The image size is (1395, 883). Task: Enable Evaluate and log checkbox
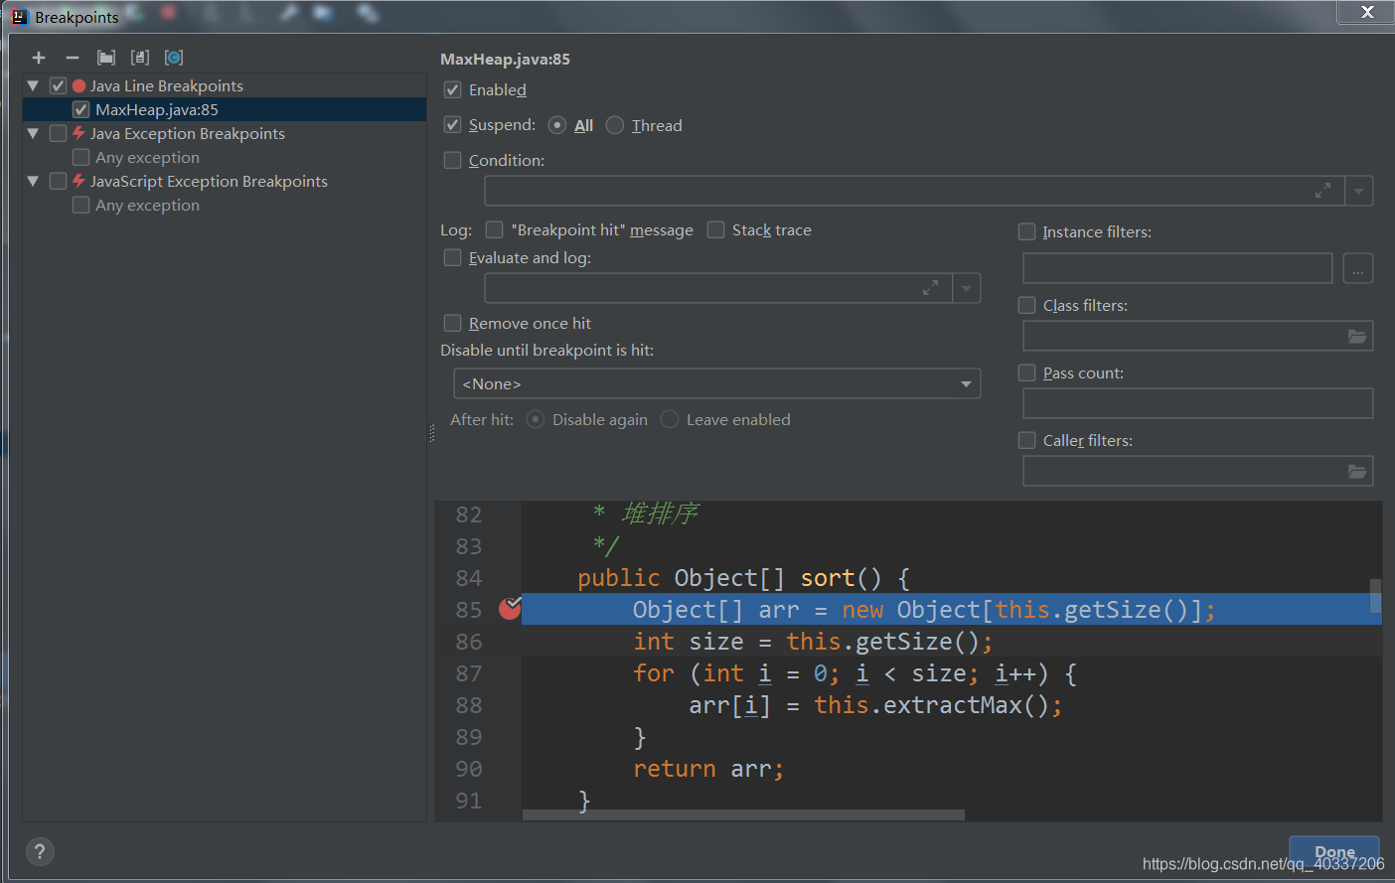(453, 257)
